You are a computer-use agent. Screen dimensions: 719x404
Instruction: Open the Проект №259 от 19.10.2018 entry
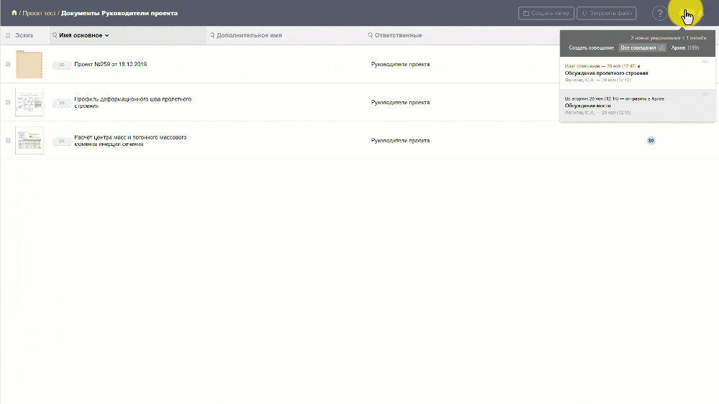(x=111, y=64)
